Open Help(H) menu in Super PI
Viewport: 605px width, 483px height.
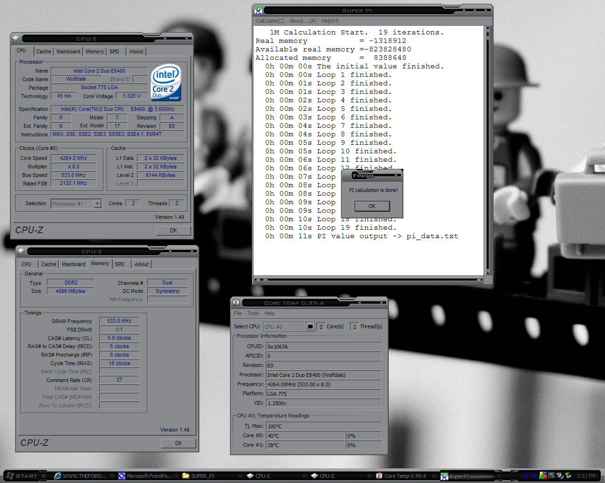[x=330, y=21]
